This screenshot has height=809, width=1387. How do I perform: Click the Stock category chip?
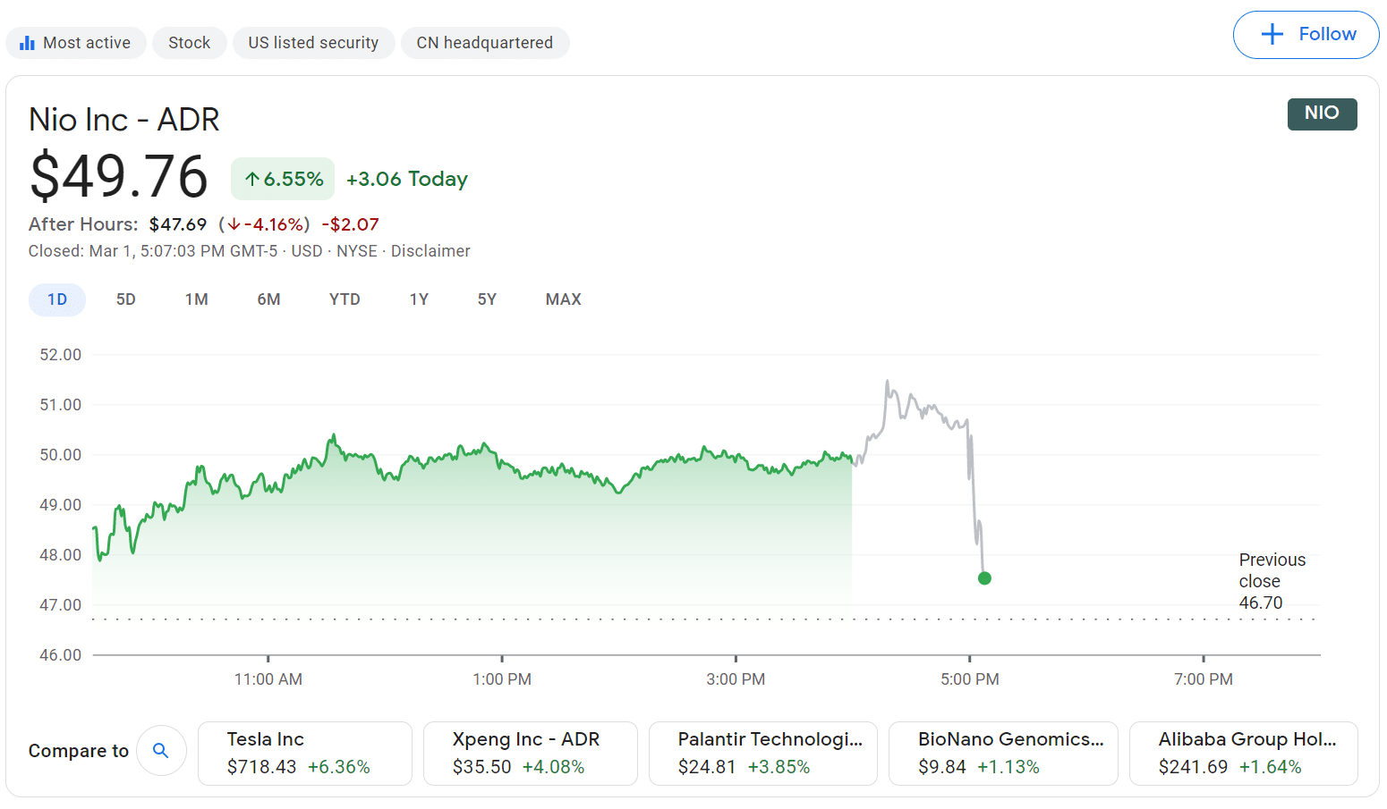190,43
